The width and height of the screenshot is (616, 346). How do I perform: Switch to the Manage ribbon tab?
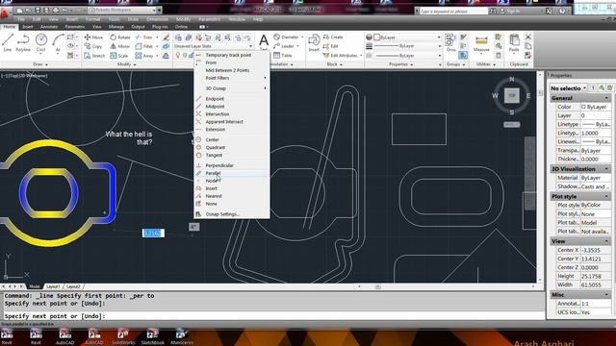pos(116,27)
